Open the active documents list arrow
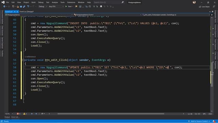Screen dimensions: 218x123 pos(210,12)
